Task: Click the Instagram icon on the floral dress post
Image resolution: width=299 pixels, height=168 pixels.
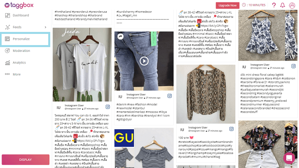Action: click(293, 66)
